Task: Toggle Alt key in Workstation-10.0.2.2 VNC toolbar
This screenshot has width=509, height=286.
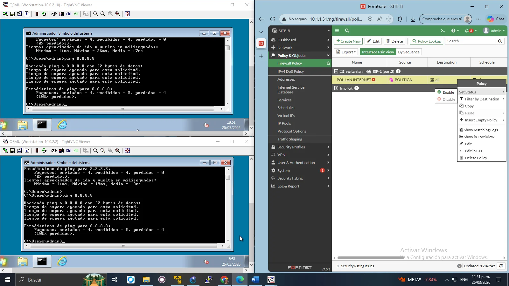Action: (76, 151)
